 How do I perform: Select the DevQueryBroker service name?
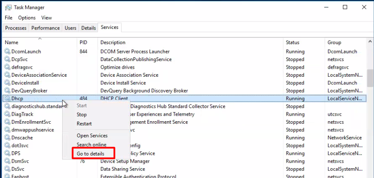[29, 91]
